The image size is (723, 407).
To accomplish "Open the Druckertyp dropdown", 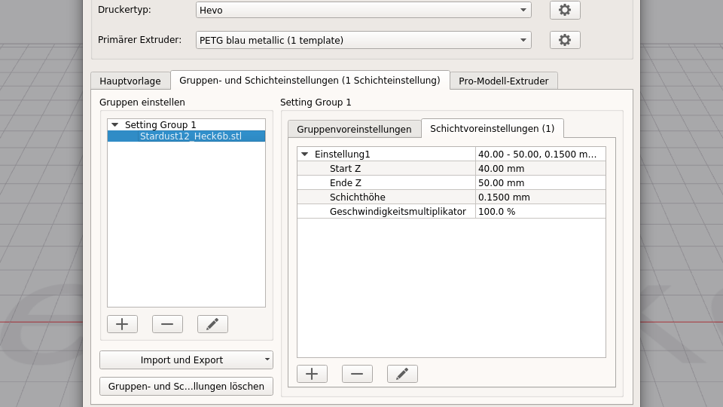I will pos(363,10).
